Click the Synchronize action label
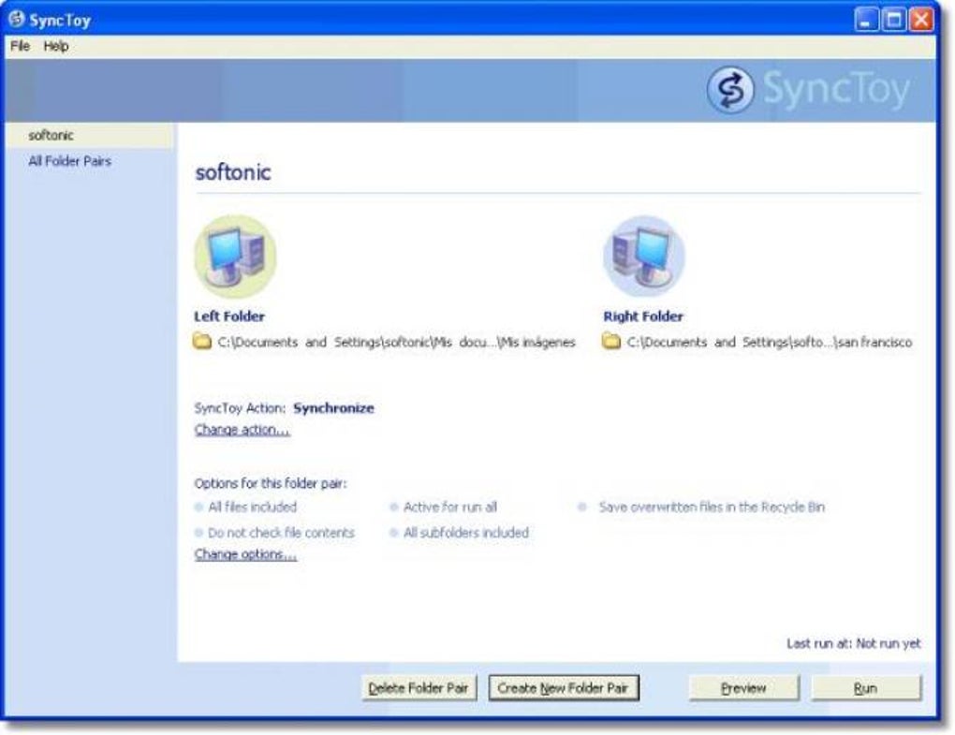The width and height of the screenshot is (955, 735). pos(333,408)
